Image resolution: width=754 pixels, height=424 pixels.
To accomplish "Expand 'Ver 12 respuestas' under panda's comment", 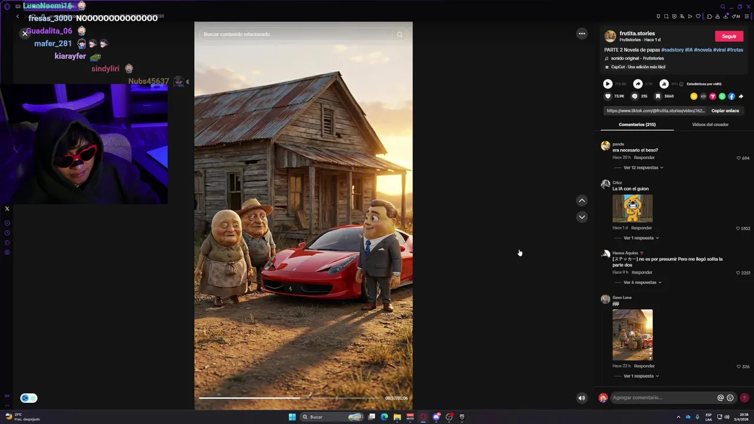I will 643,168.
